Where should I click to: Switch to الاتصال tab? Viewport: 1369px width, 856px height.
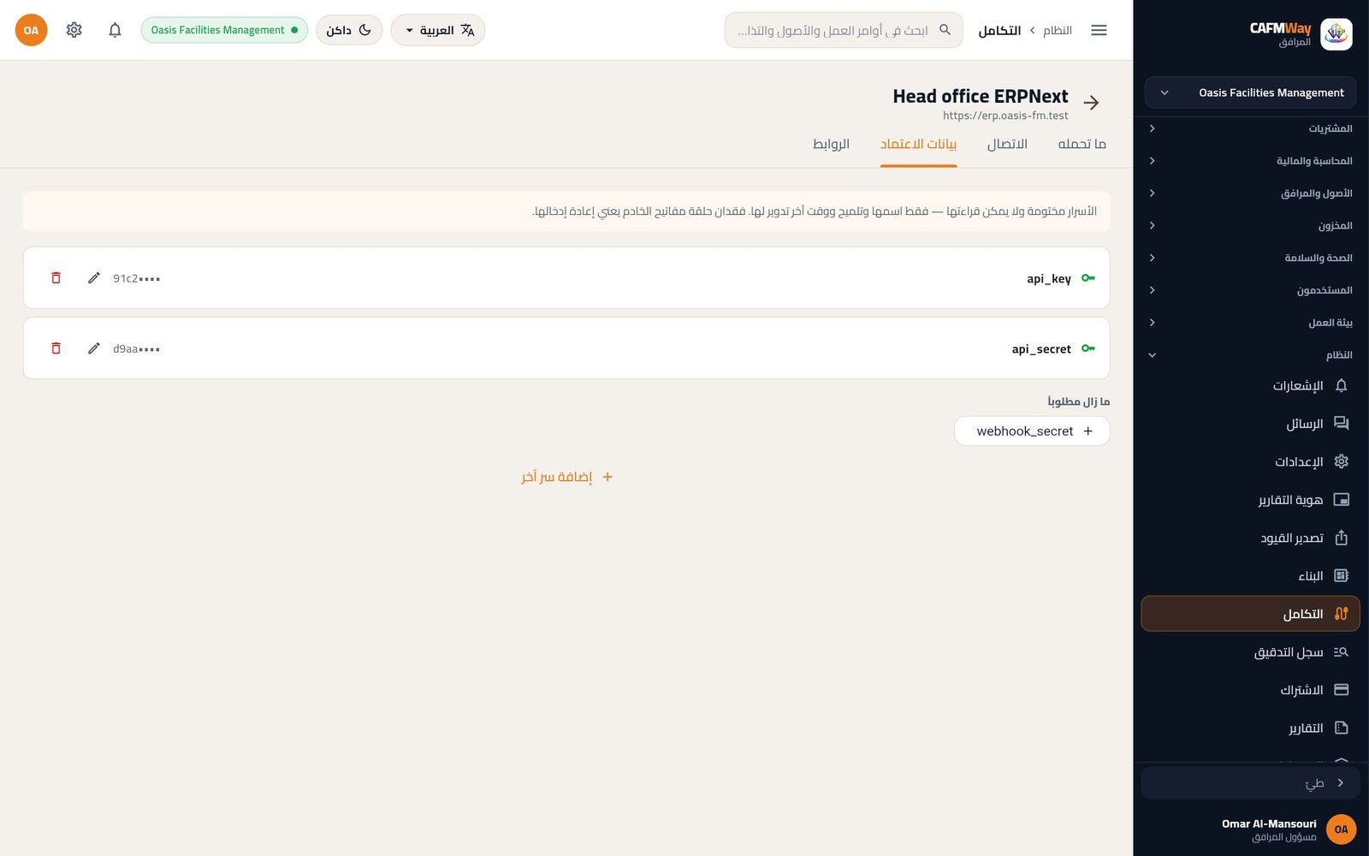1007,144
